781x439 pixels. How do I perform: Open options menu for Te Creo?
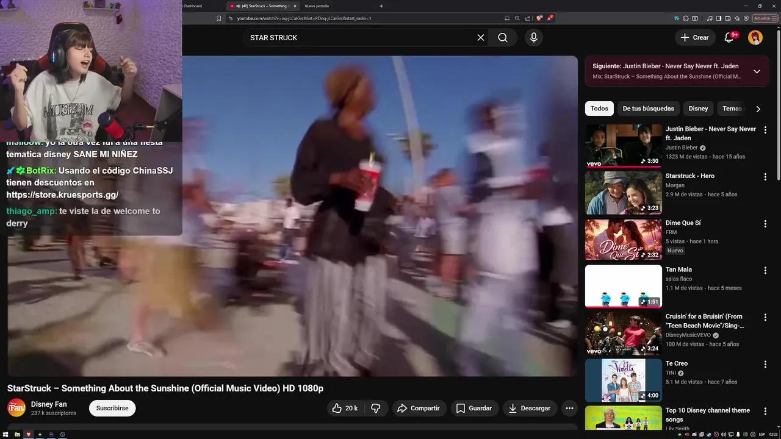[765, 364]
